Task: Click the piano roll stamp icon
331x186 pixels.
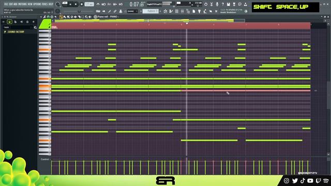Action: point(52,17)
